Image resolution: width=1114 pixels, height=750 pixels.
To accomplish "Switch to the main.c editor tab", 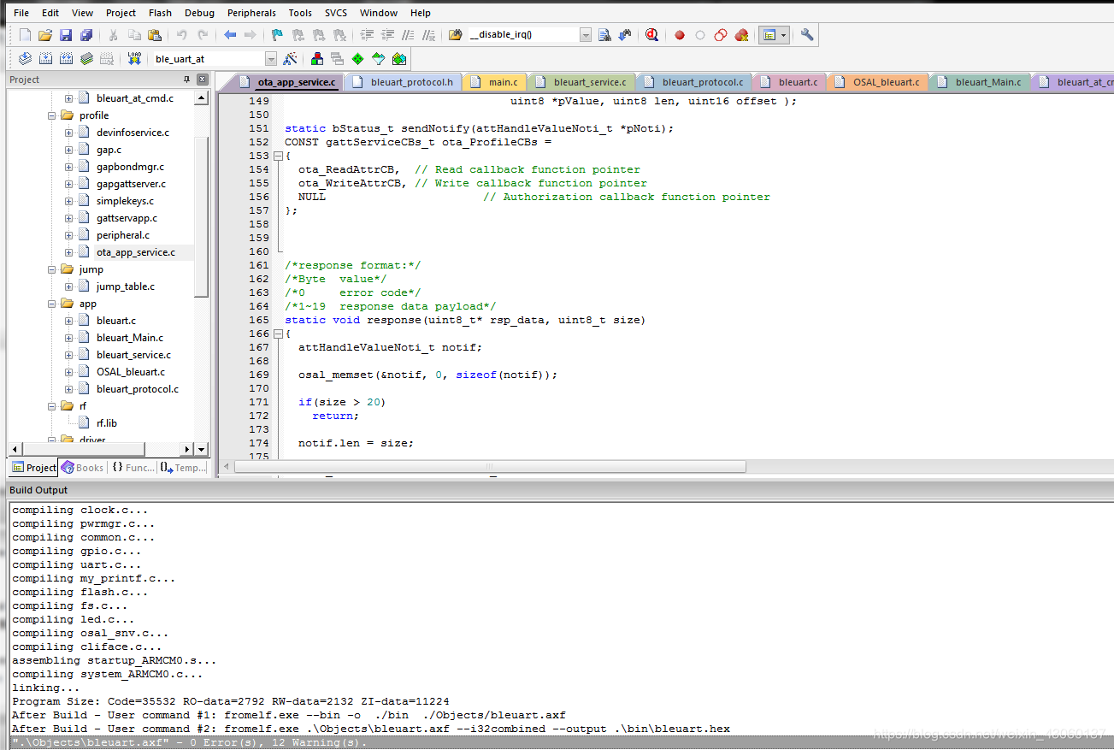I will tap(496, 82).
